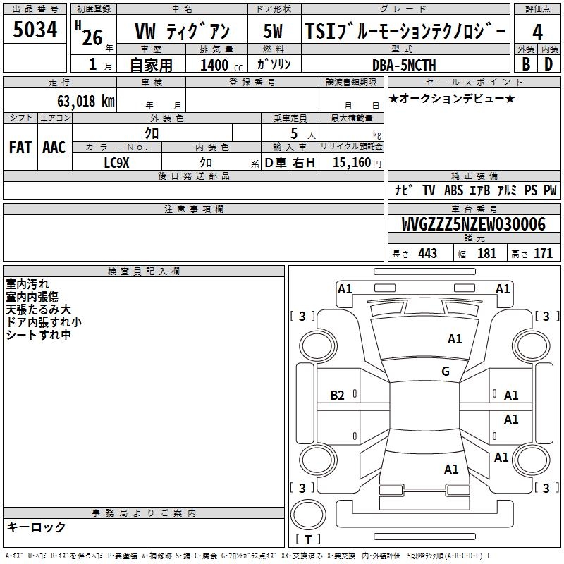Select the 検査員記入欄 section header
The height and width of the screenshot is (564, 564).
[144, 271]
